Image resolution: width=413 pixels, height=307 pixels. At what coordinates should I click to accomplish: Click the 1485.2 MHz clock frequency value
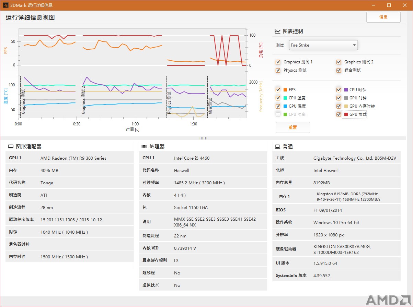[x=199, y=183]
